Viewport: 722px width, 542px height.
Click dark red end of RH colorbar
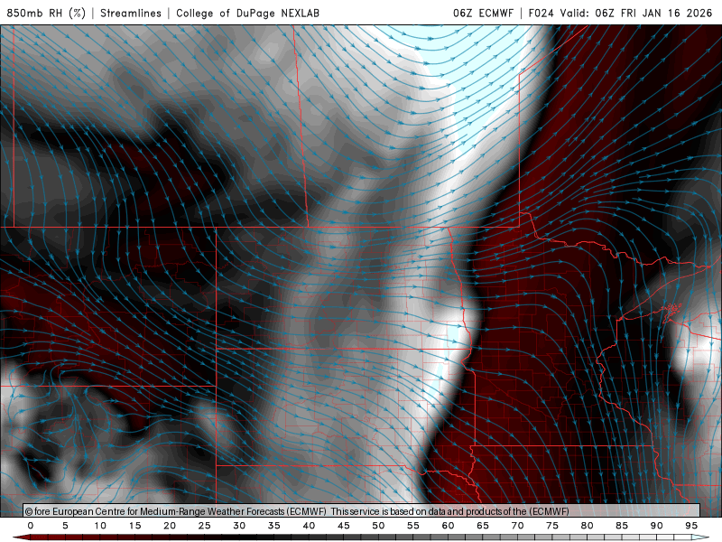(22, 537)
